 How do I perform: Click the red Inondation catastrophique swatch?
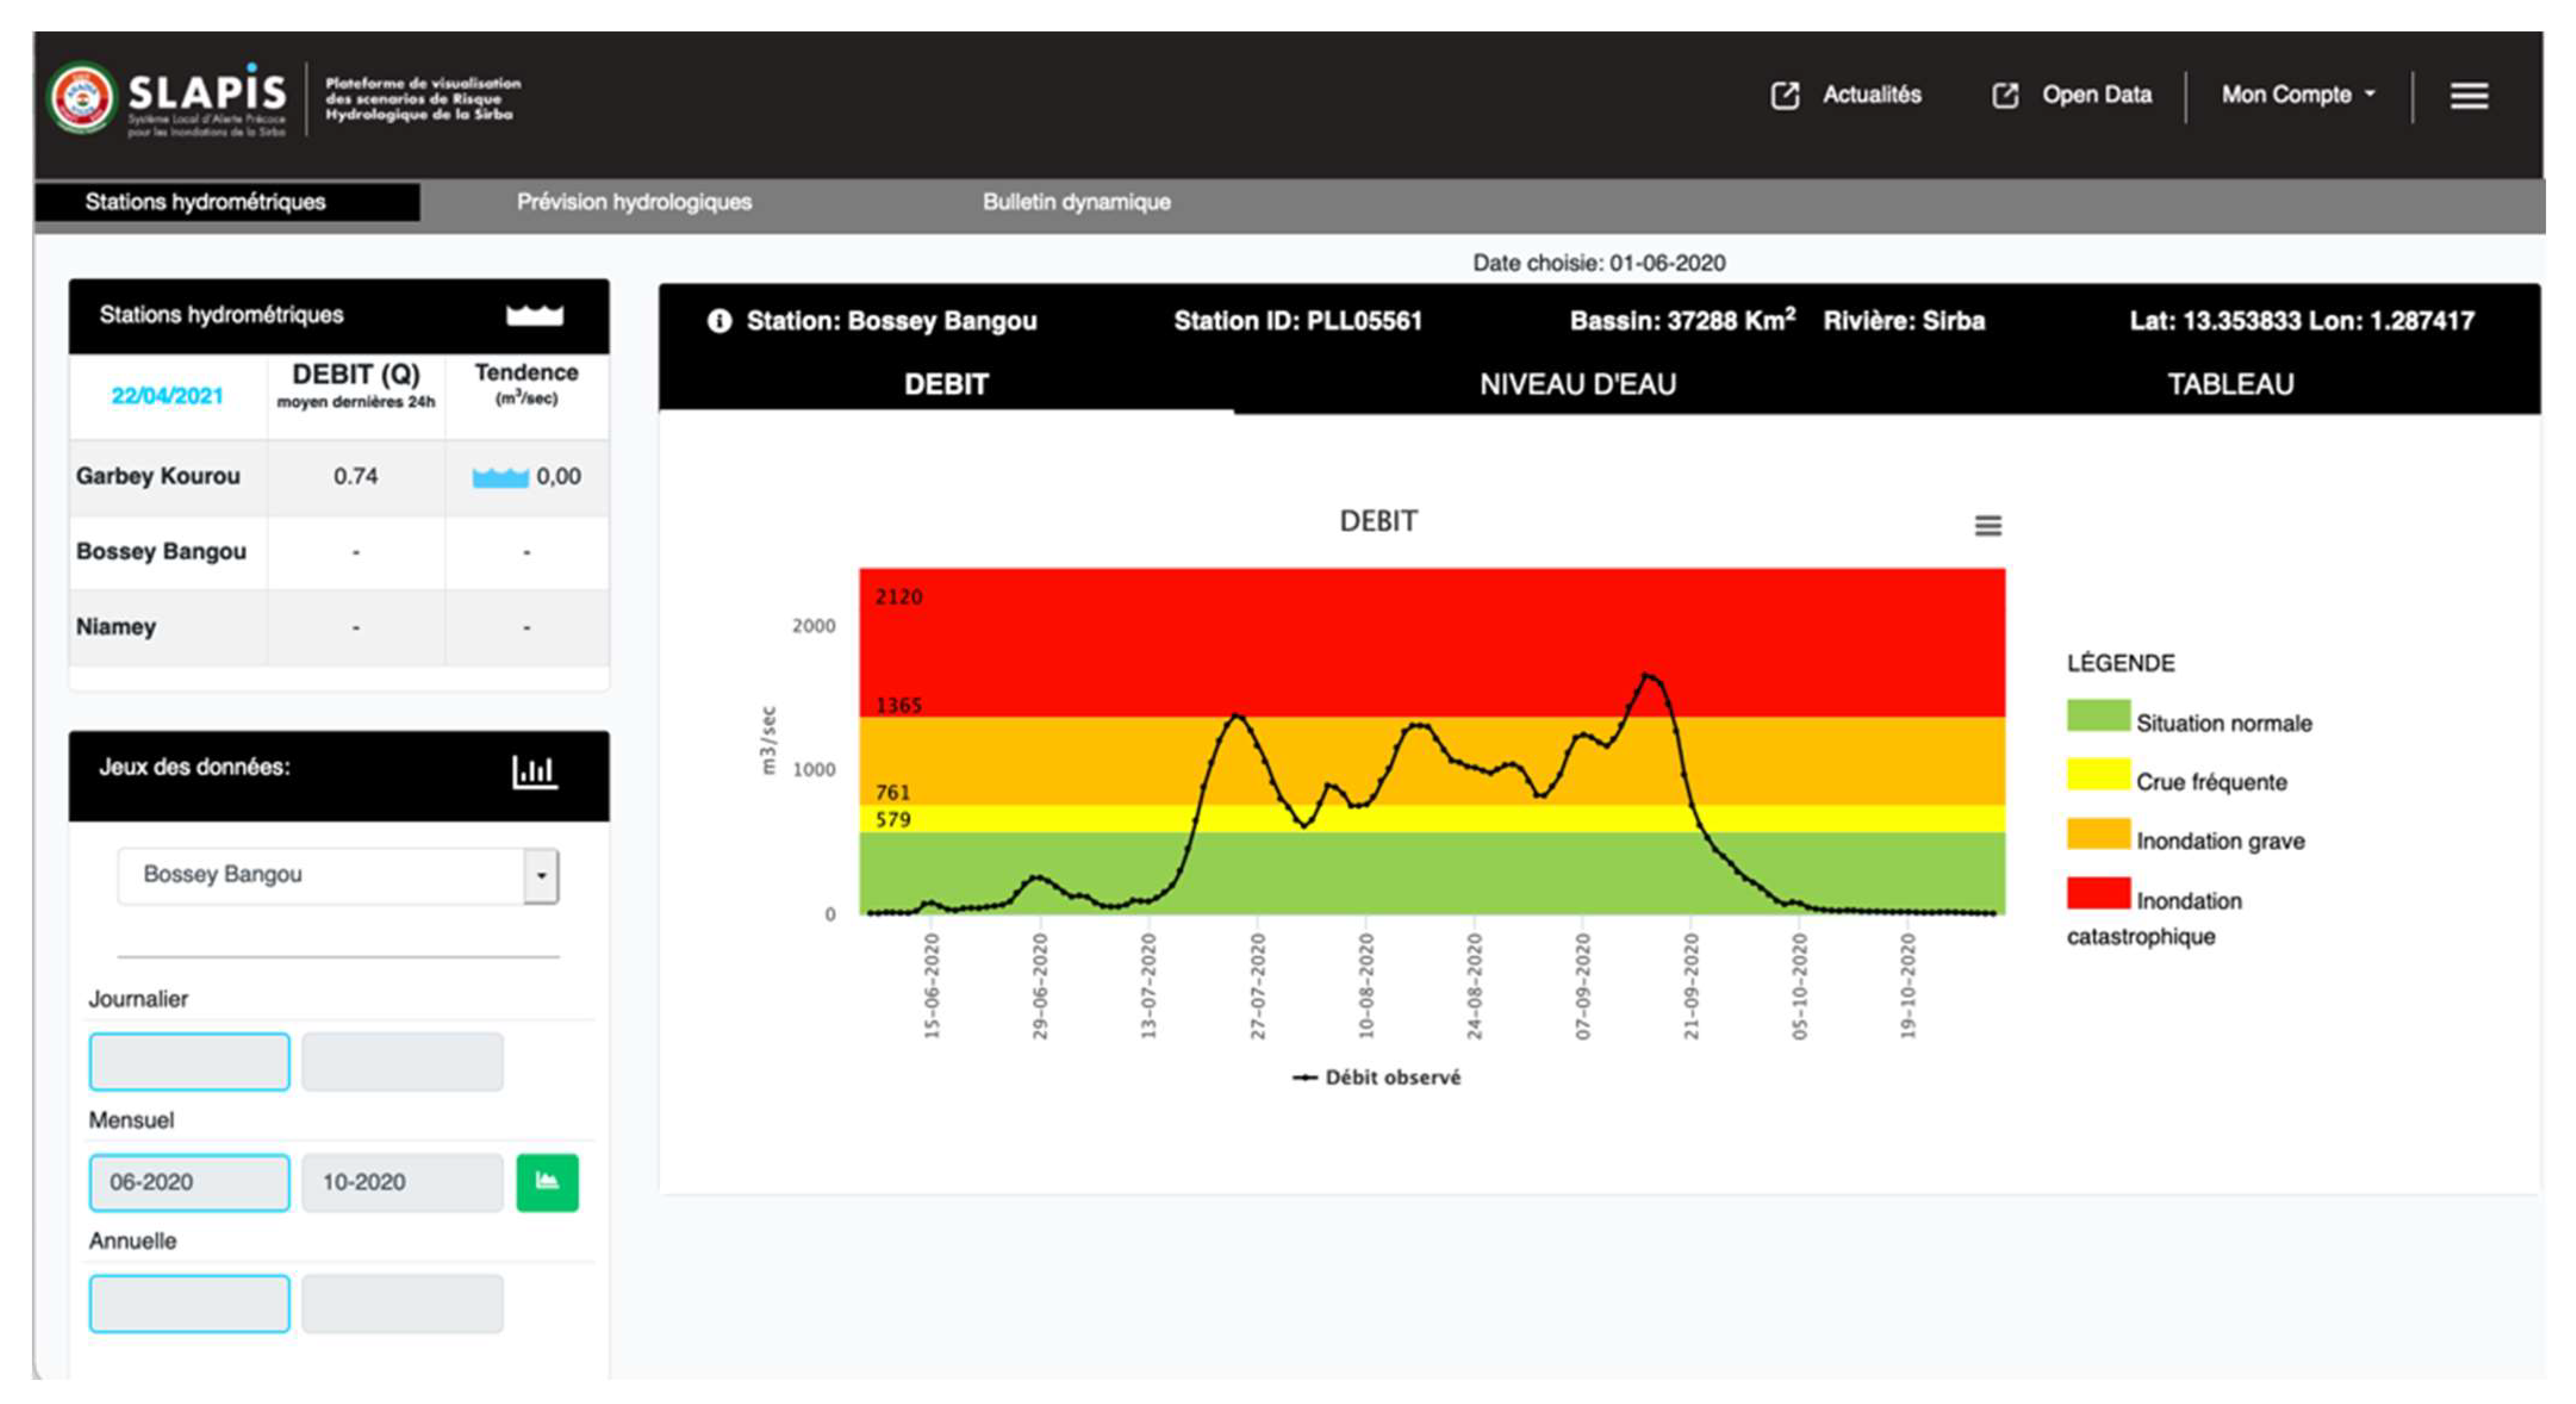2098,893
